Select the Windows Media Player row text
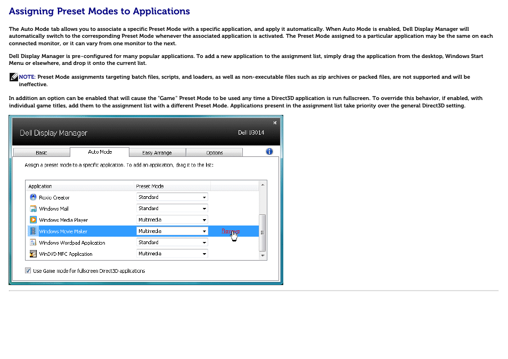The width and height of the screenshot is (508, 359). point(63,220)
